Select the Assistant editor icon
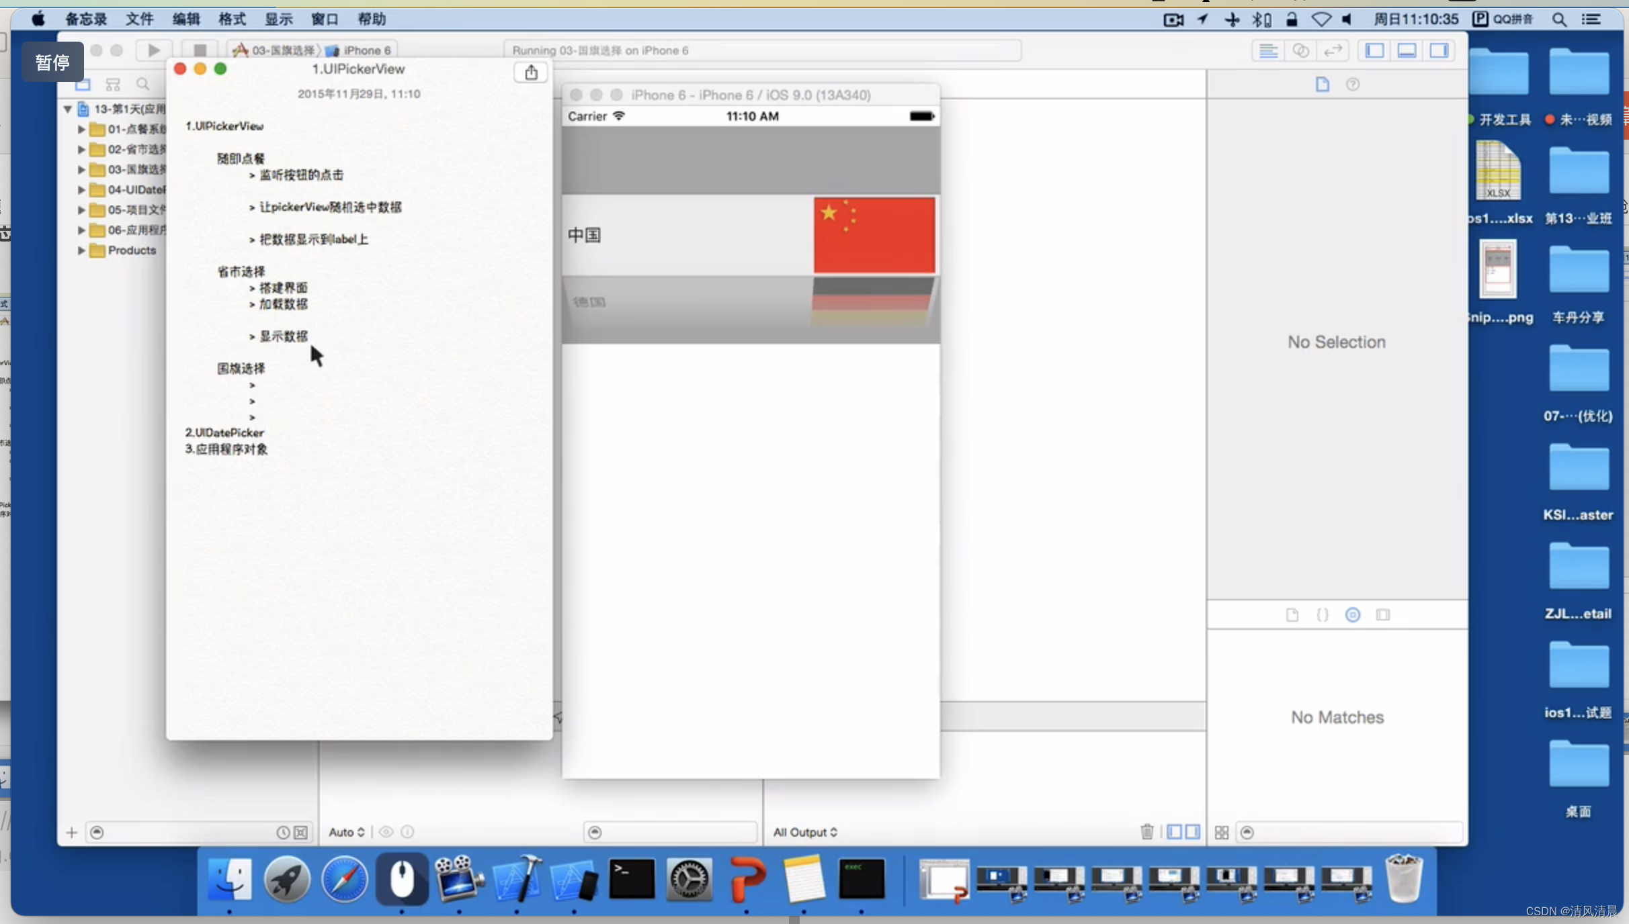Viewport: 1629px width, 924px height. [1300, 50]
